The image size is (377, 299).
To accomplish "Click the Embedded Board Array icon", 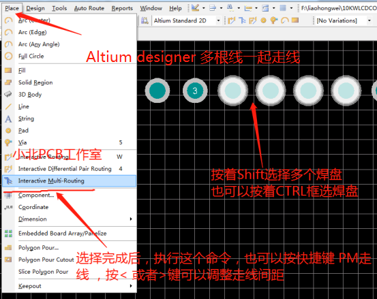I will [x=8, y=233].
